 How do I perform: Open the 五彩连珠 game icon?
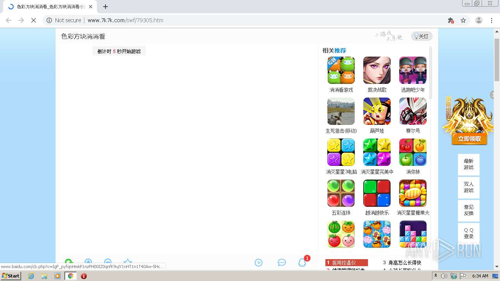pos(341,193)
